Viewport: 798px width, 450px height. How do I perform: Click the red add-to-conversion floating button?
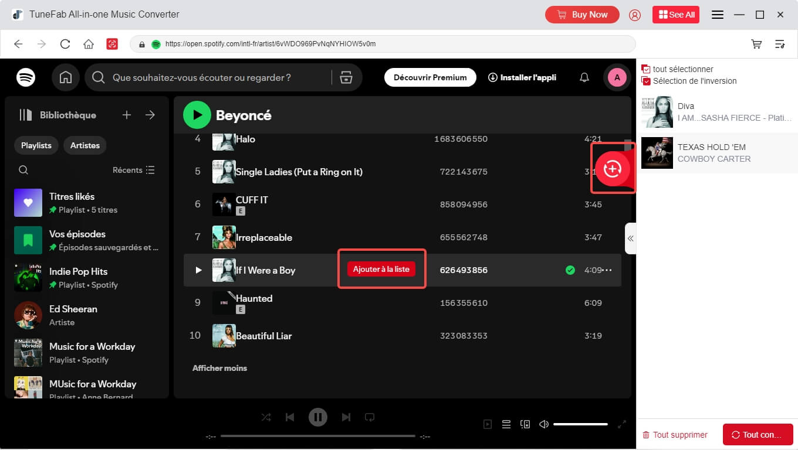coord(613,168)
